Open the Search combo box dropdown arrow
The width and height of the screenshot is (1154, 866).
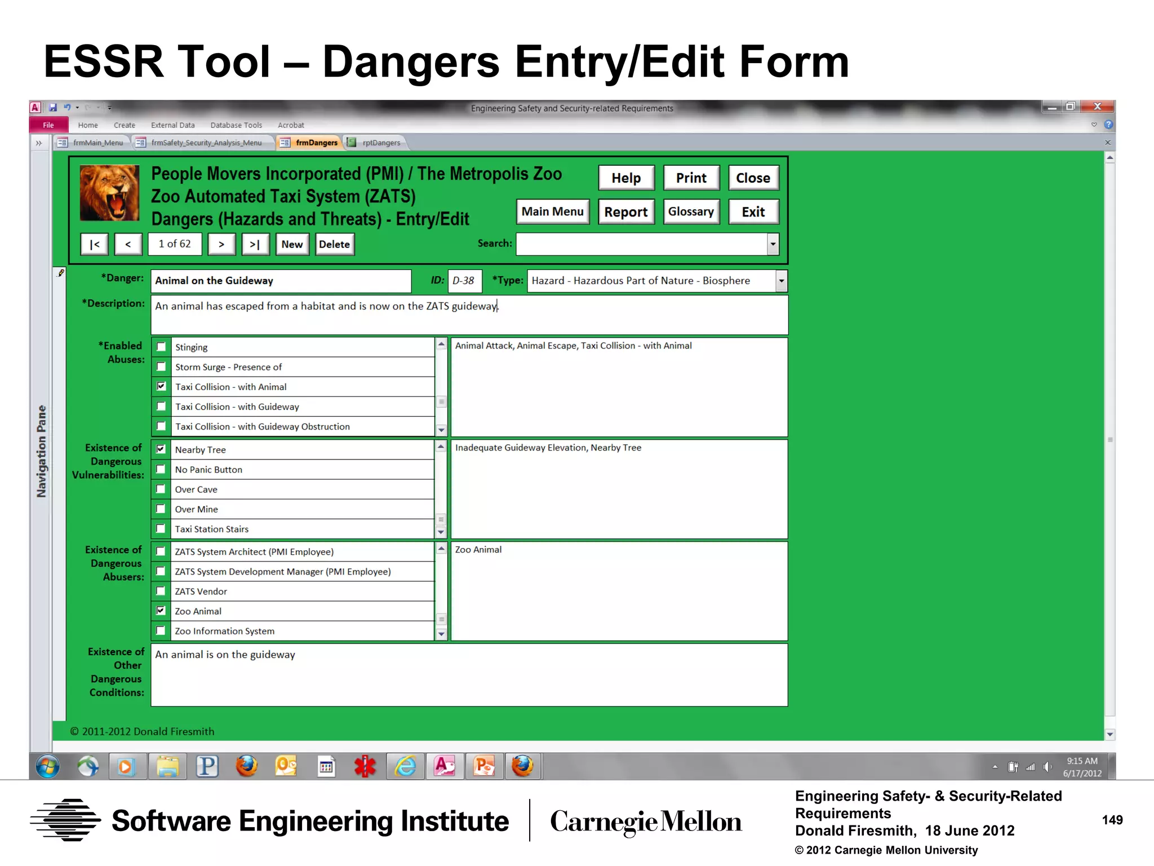773,244
